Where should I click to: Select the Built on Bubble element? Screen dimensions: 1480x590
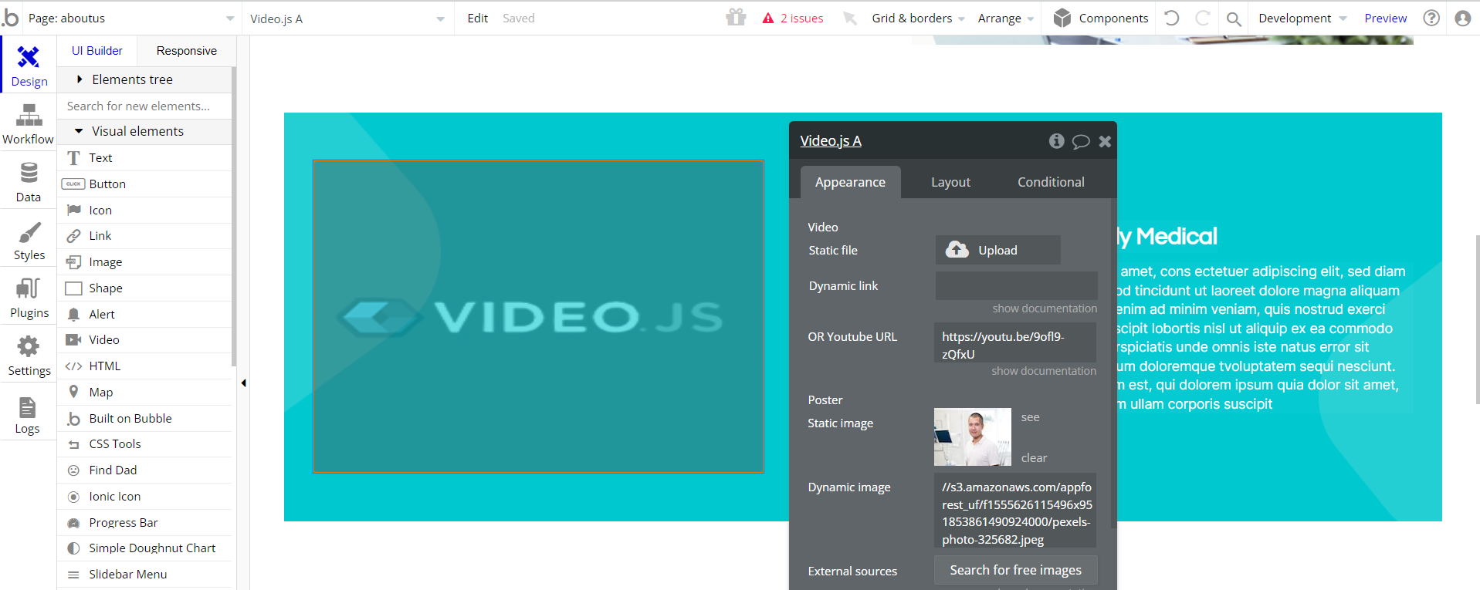pos(145,419)
